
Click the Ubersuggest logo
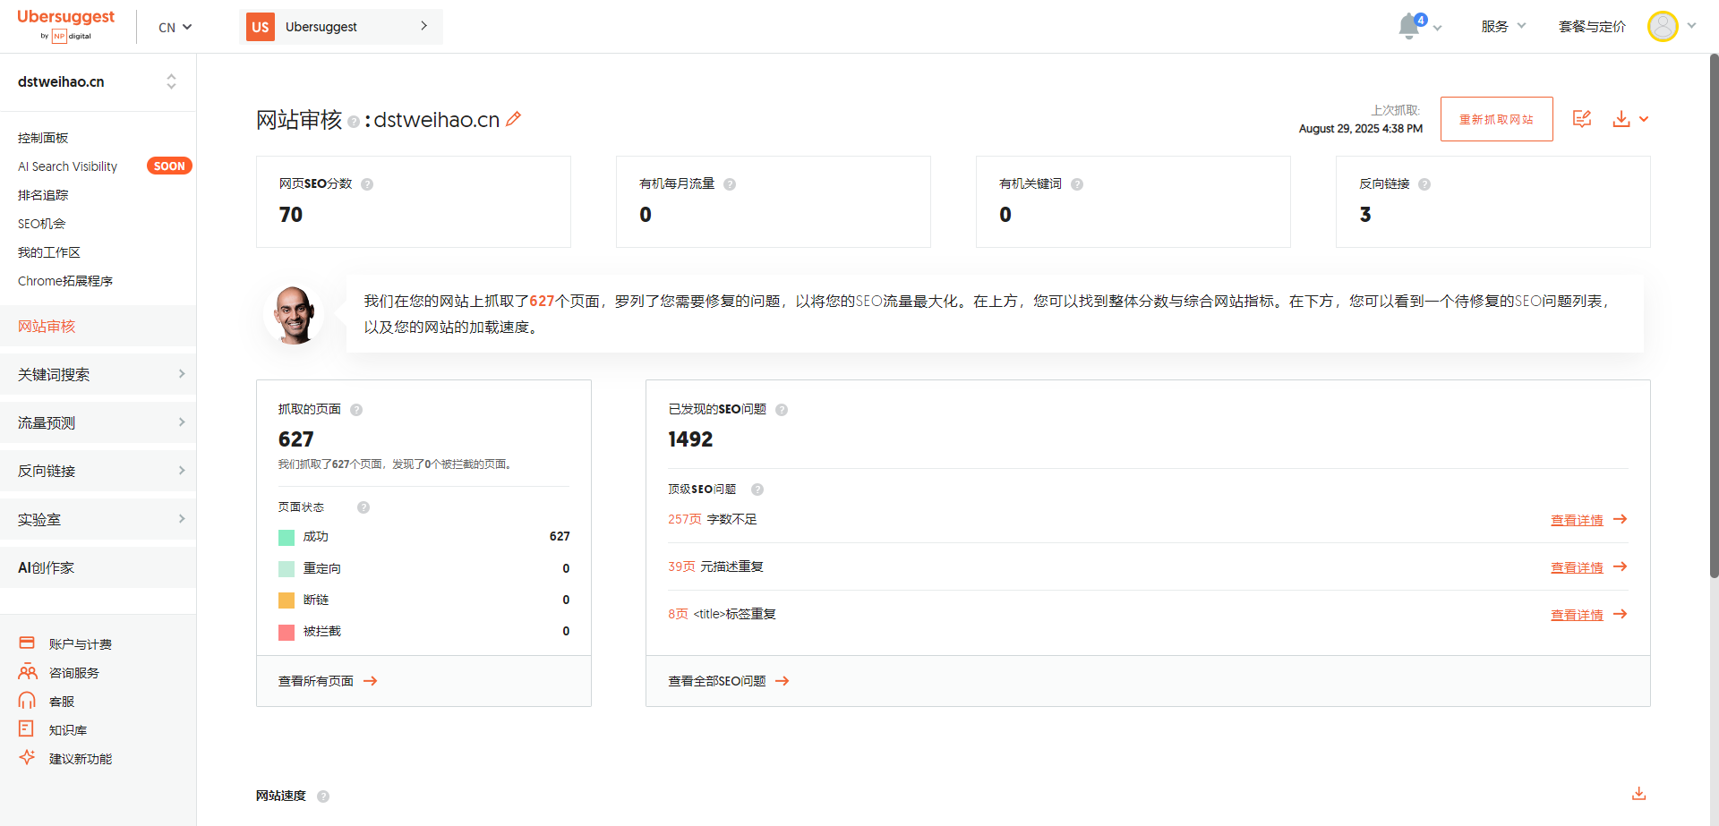pos(65,25)
